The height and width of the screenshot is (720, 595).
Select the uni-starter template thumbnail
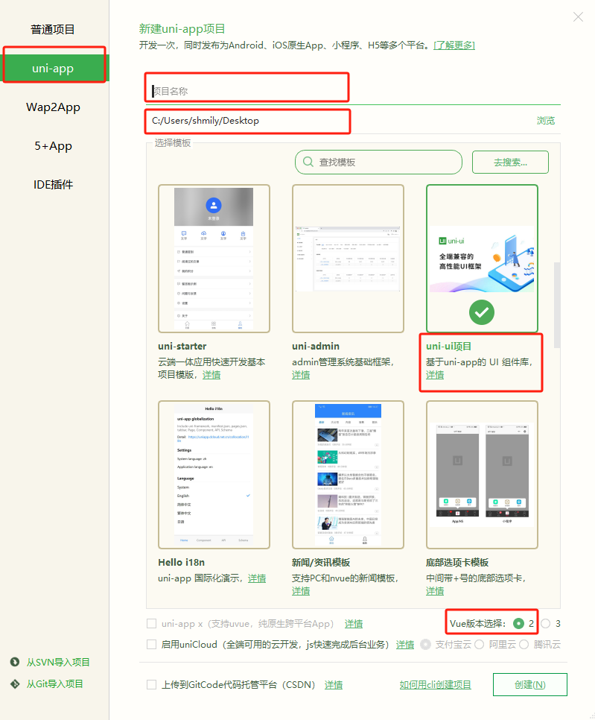214,259
